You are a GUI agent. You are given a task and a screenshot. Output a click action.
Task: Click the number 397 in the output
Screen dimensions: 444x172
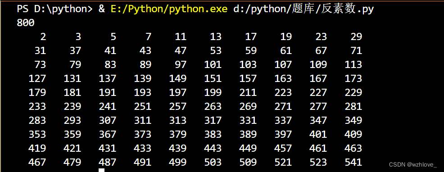283,134
